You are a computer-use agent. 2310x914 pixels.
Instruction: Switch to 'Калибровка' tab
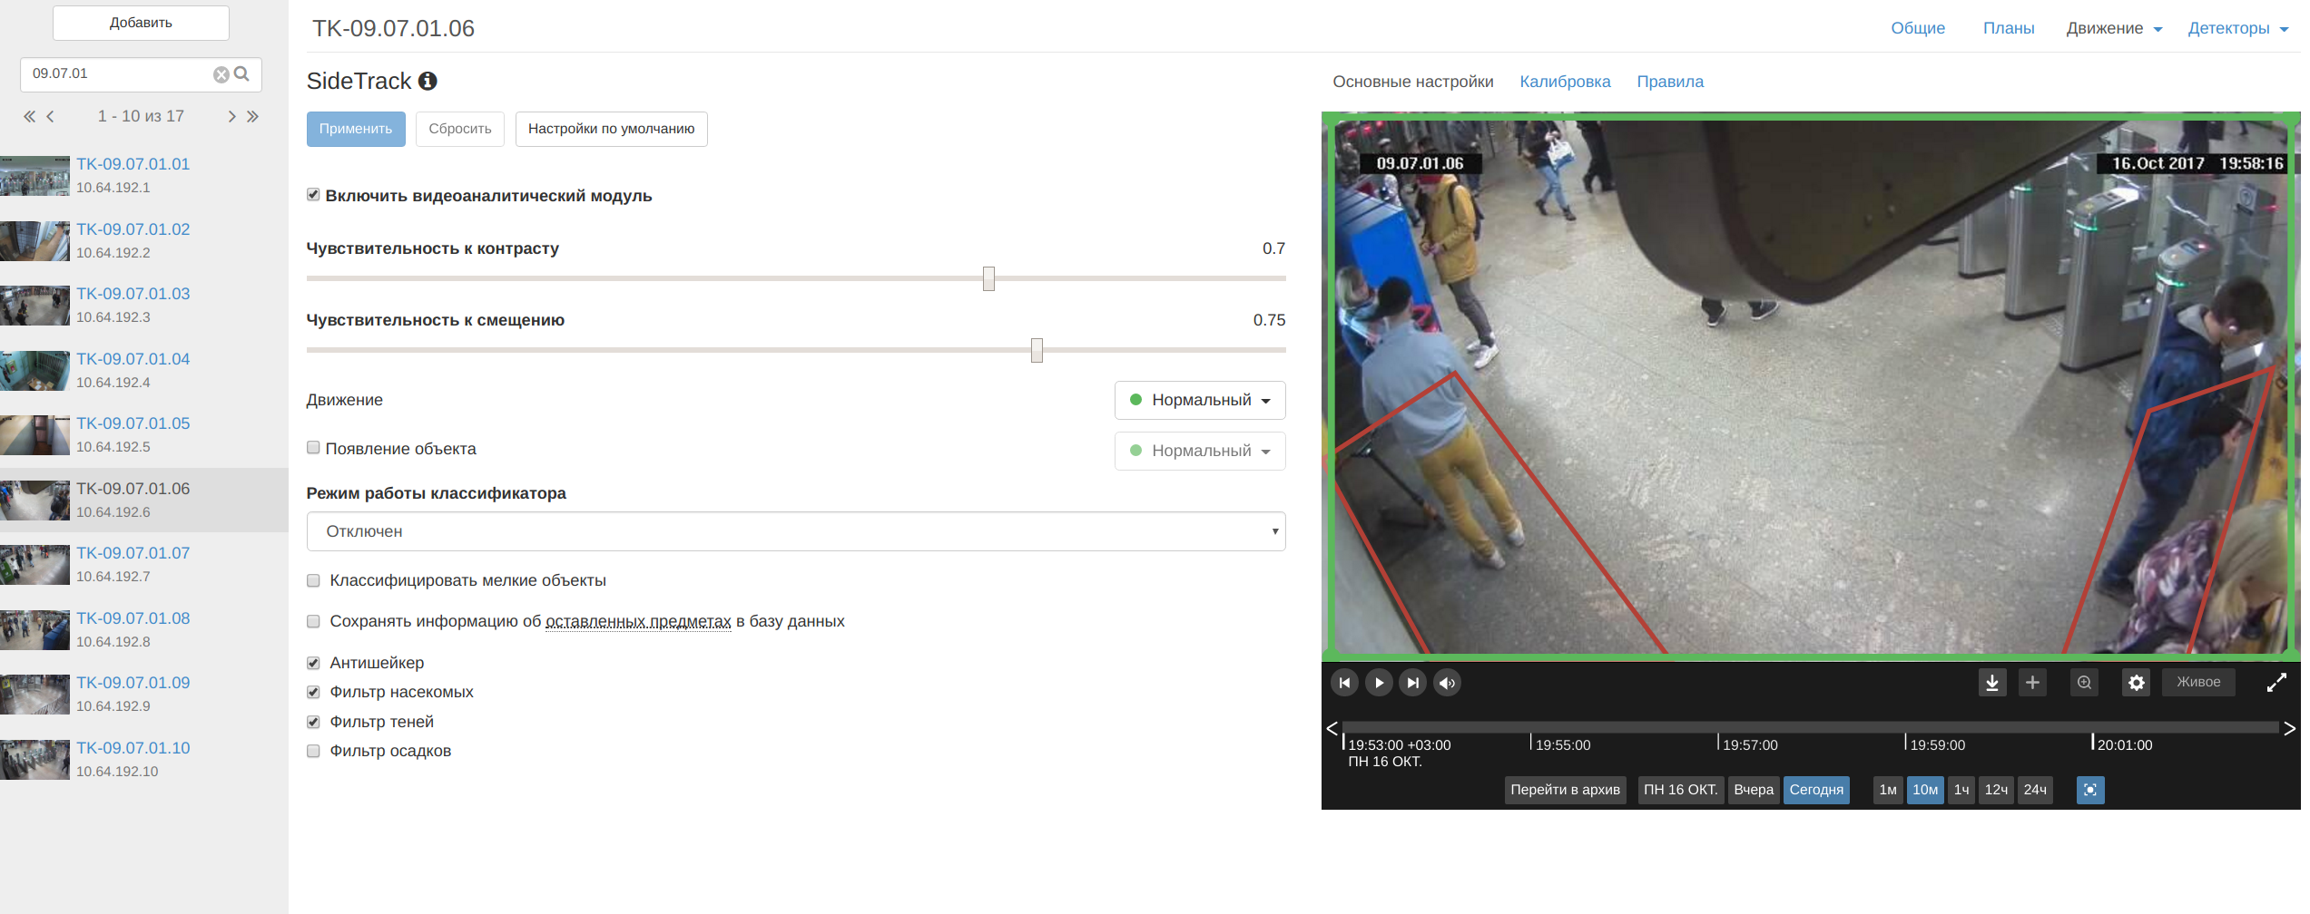click(x=1565, y=82)
